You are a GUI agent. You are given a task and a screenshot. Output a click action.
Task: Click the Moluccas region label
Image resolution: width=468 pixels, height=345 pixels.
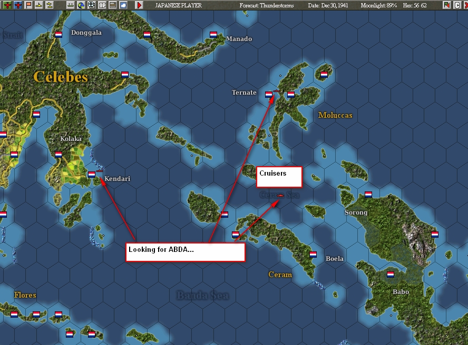(x=335, y=115)
